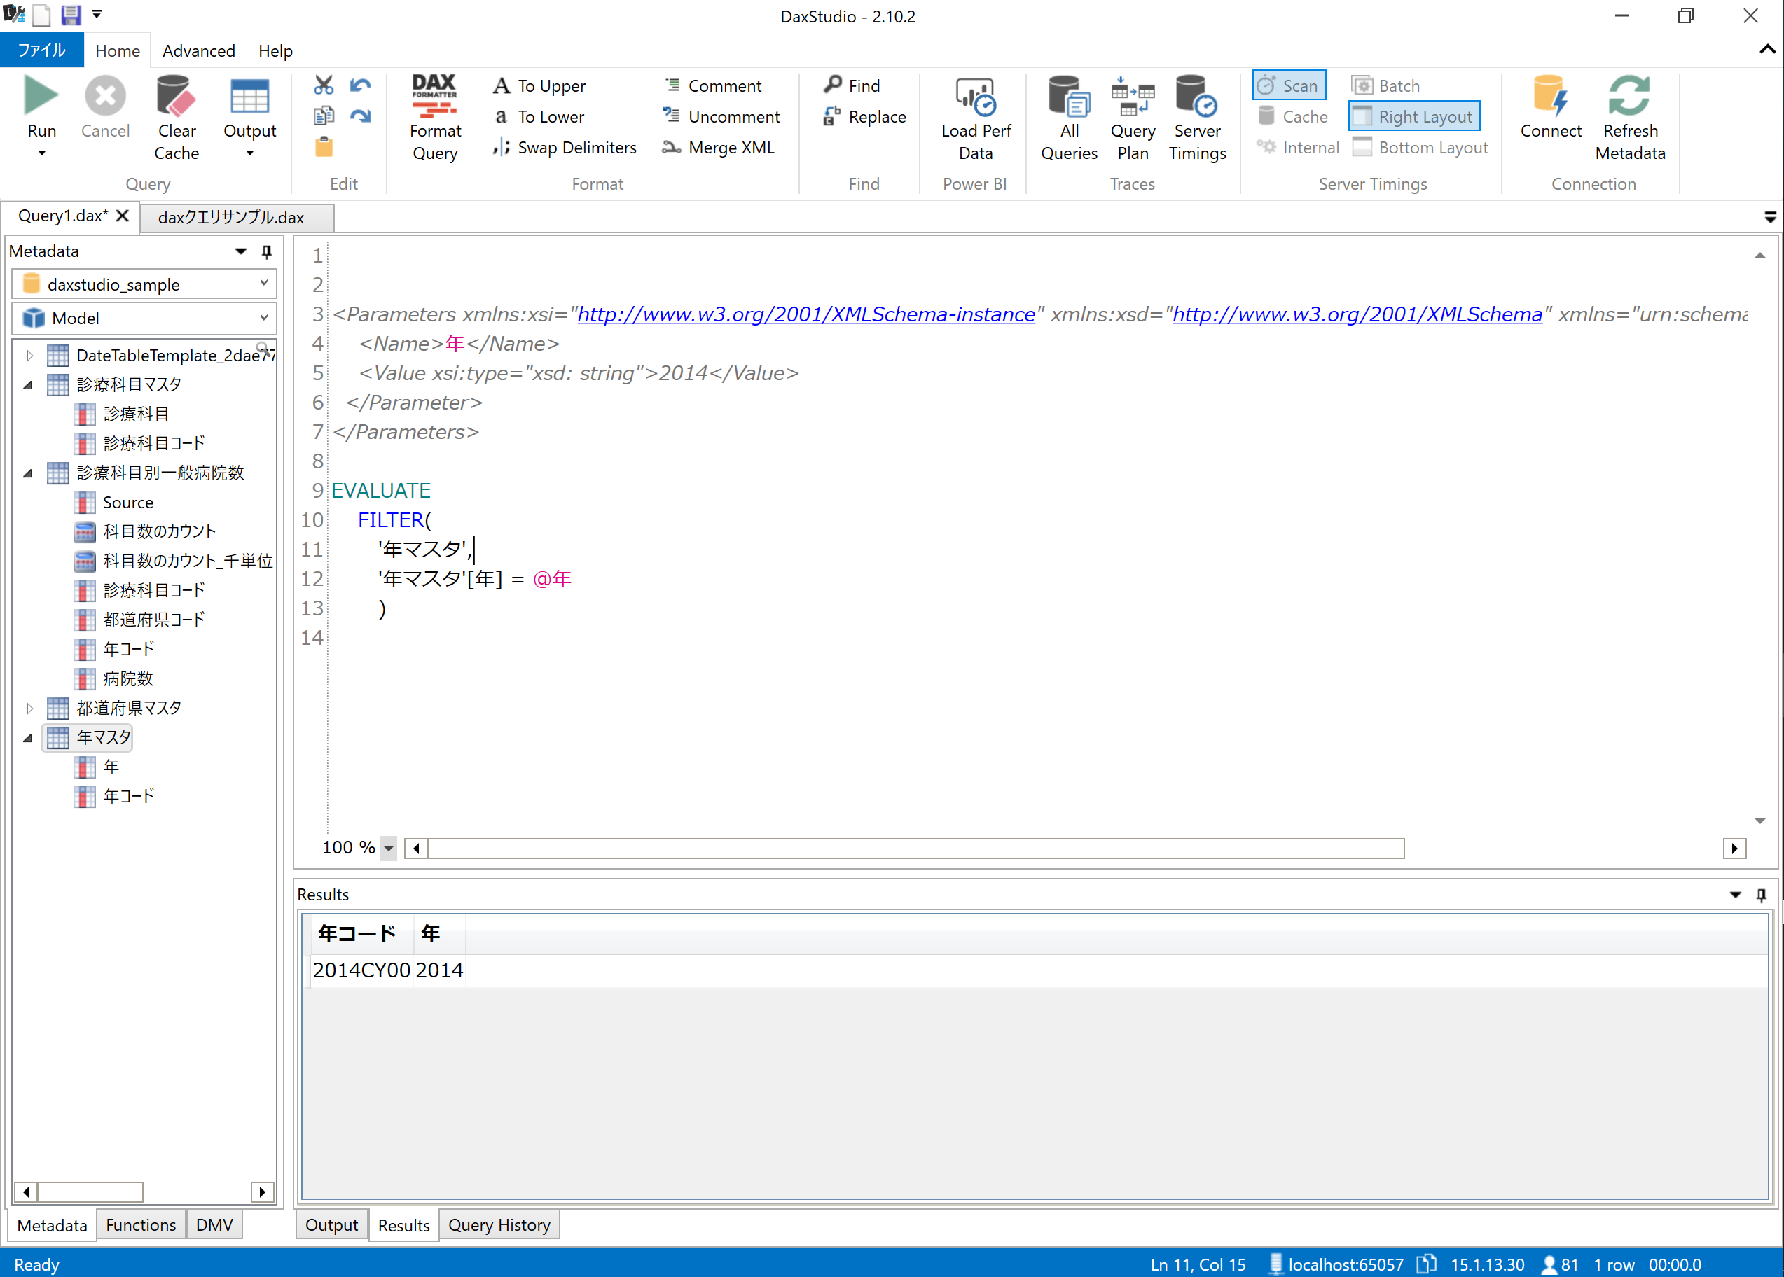Click the Refresh Metadata icon
The width and height of the screenshot is (1784, 1277).
1629,97
